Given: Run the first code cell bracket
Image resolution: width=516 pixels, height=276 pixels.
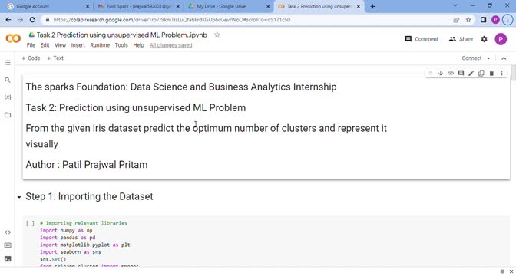Looking at the screenshot, I should coord(30,223).
